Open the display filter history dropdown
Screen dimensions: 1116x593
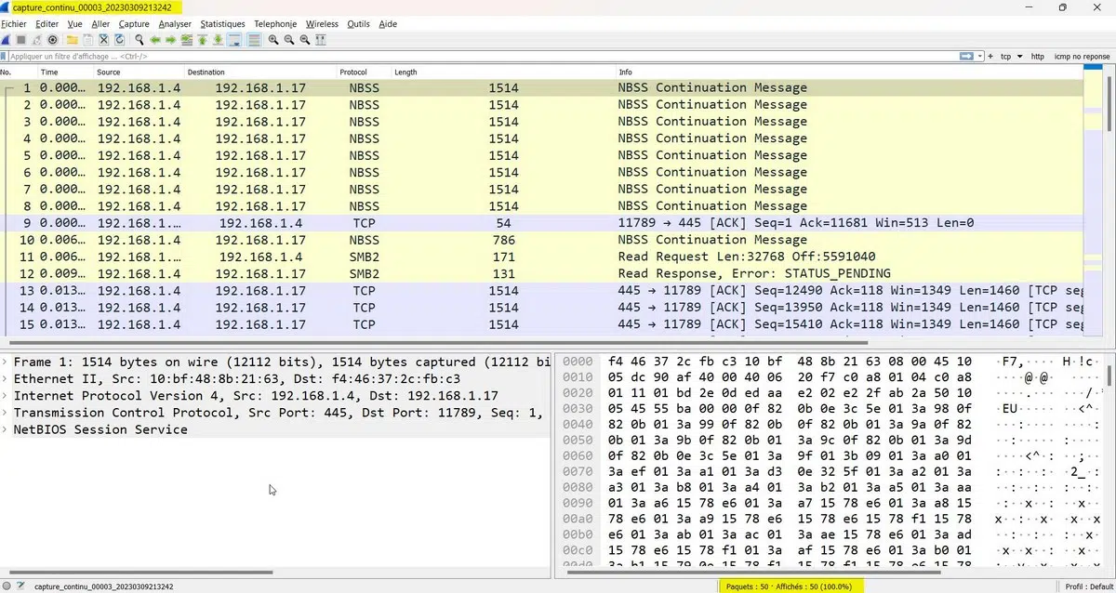979,56
